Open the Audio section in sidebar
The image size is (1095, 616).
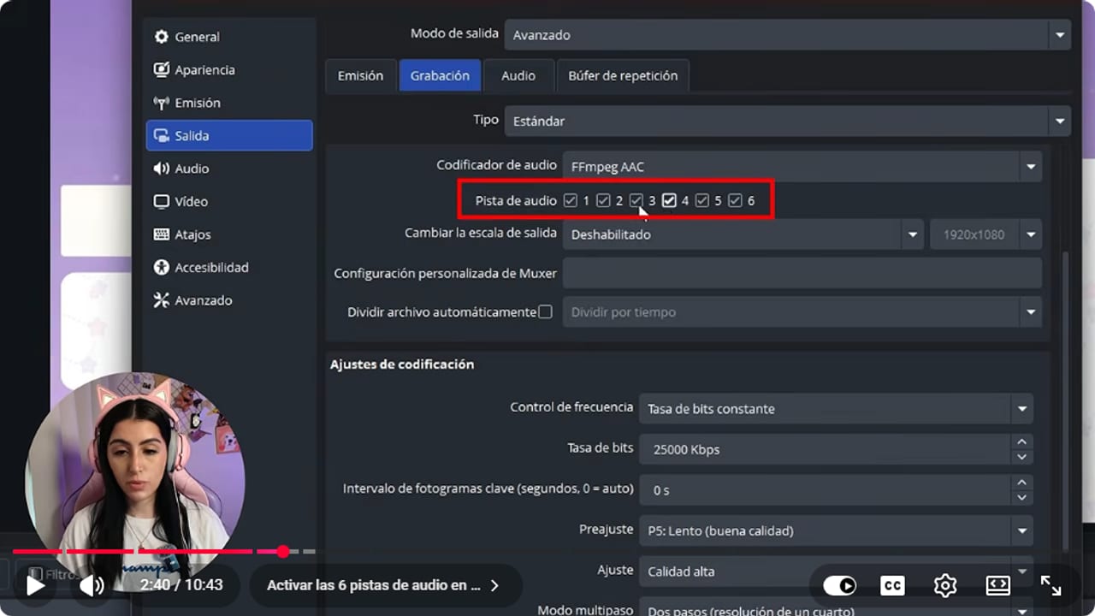coord(229,169)
